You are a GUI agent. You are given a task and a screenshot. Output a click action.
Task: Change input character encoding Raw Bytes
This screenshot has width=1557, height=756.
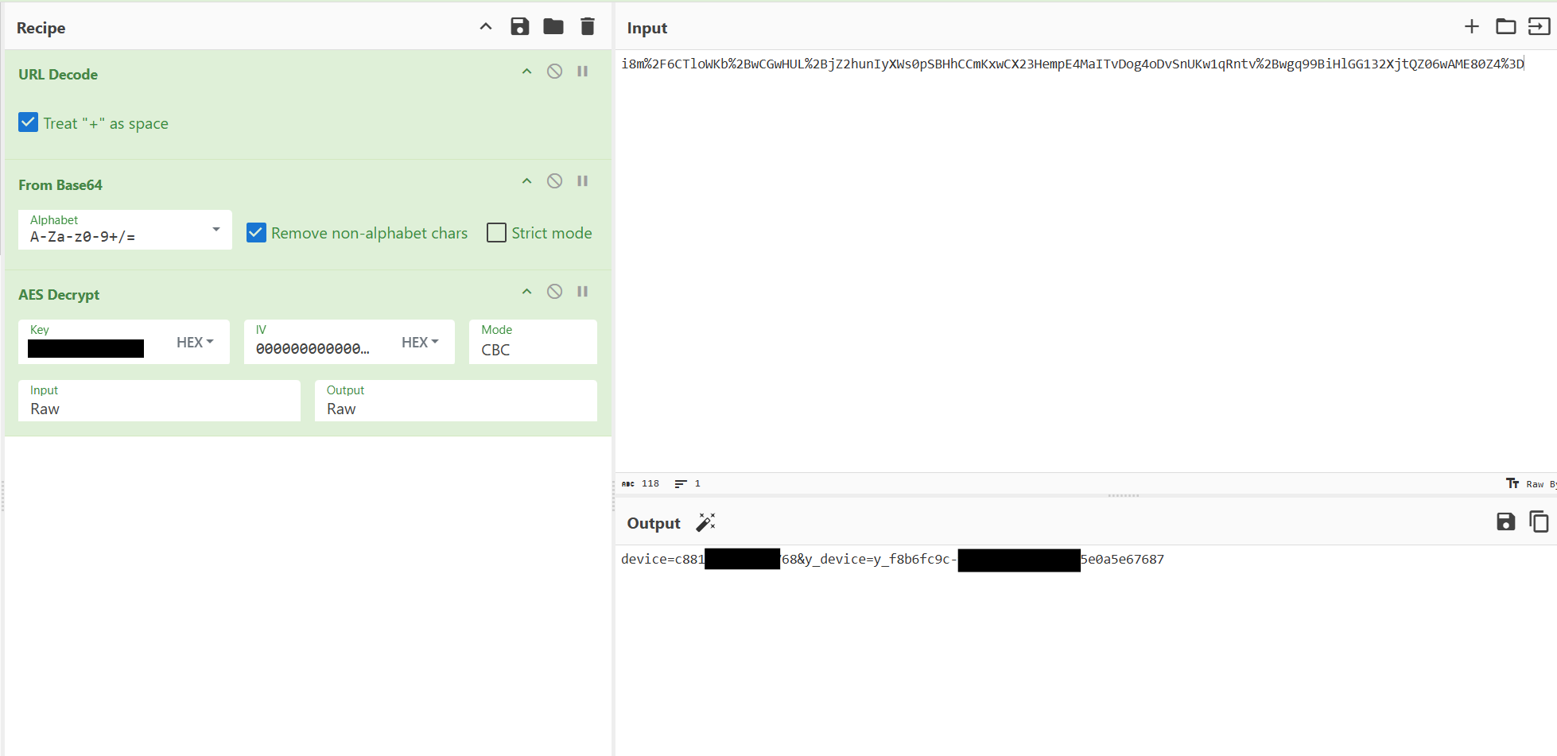(1531, 483)
